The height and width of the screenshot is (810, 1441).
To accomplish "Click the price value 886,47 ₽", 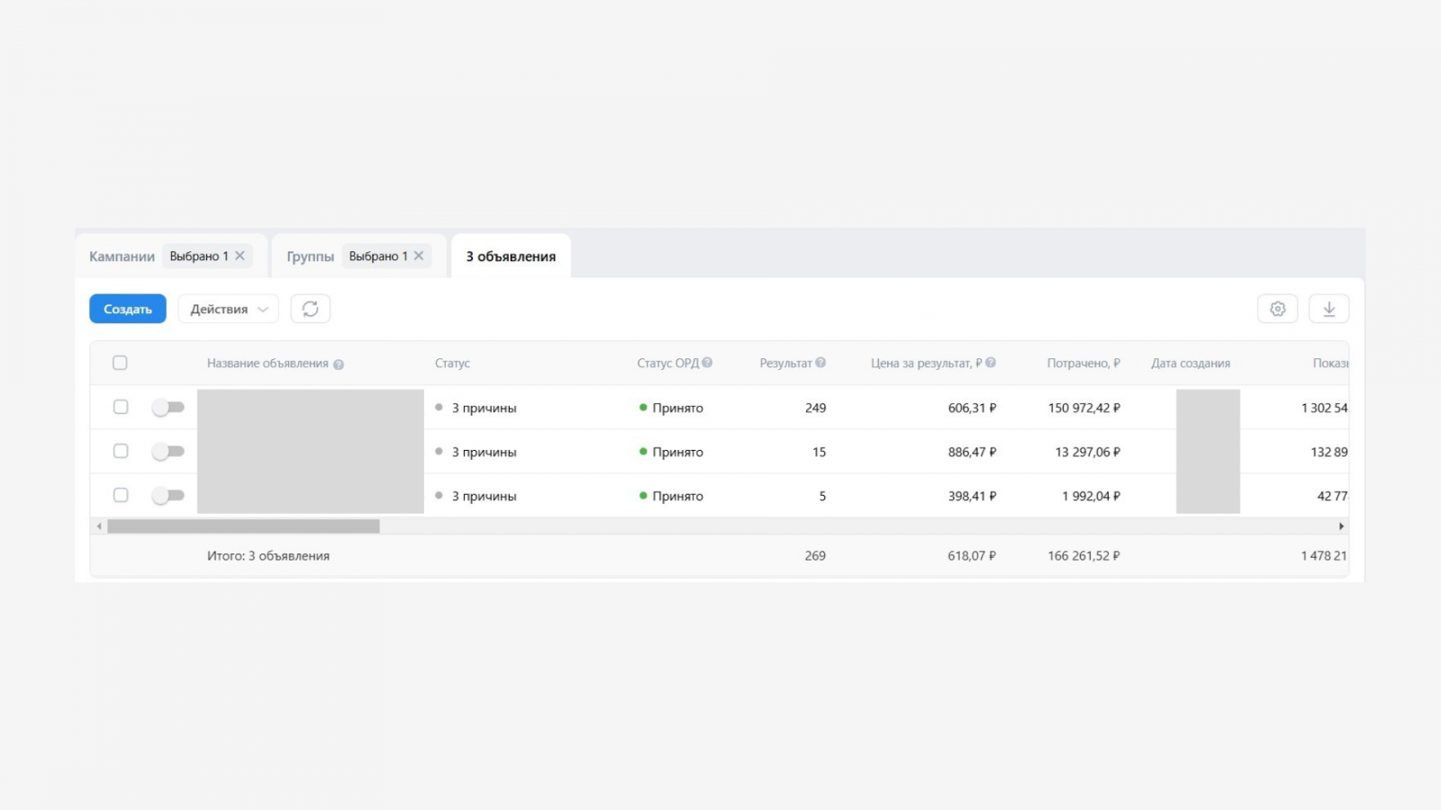I will coord(972,452).
